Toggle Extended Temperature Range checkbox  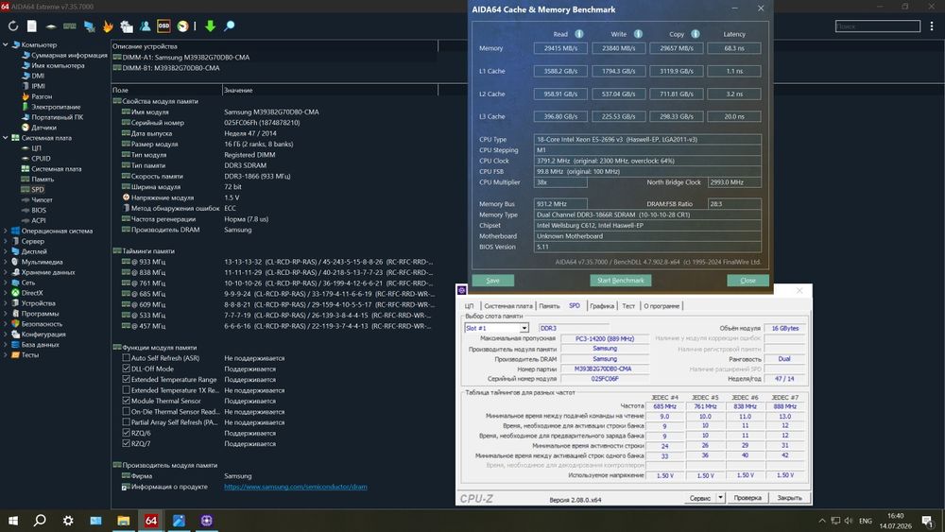[126, 380]
